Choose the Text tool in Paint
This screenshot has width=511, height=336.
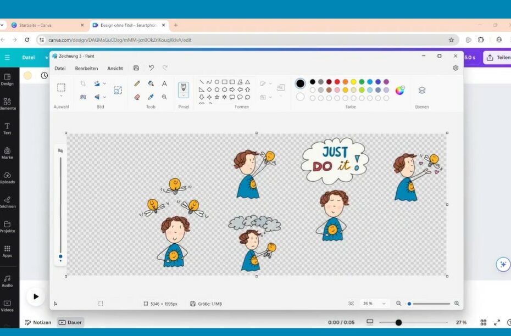point(164,83)
